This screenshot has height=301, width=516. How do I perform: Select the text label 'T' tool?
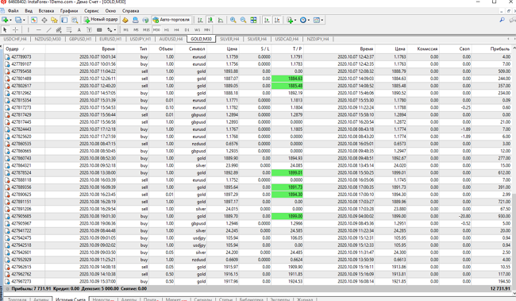click(x=89, y=30)
